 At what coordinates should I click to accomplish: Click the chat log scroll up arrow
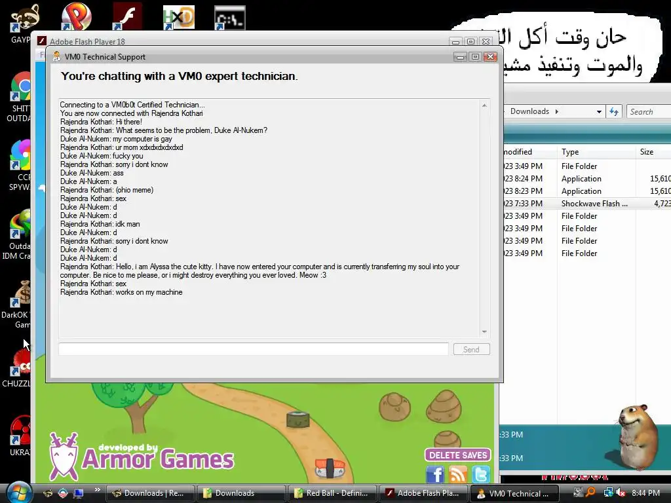(x=484, y=105)
